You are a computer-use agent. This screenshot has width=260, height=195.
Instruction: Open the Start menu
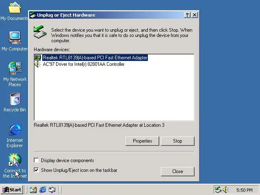coord(12,190)
